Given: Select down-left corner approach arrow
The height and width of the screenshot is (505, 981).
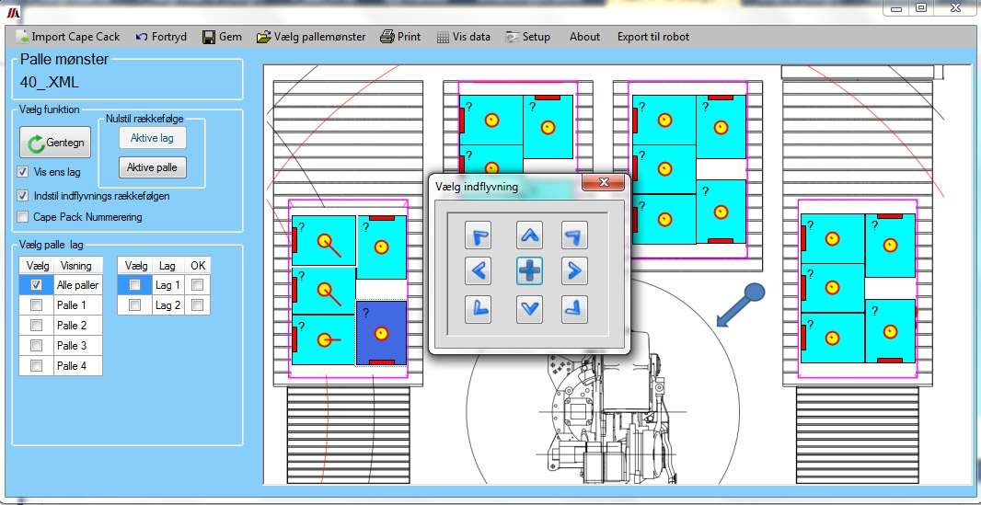Looking at the screenshot, I should point(478,309).
